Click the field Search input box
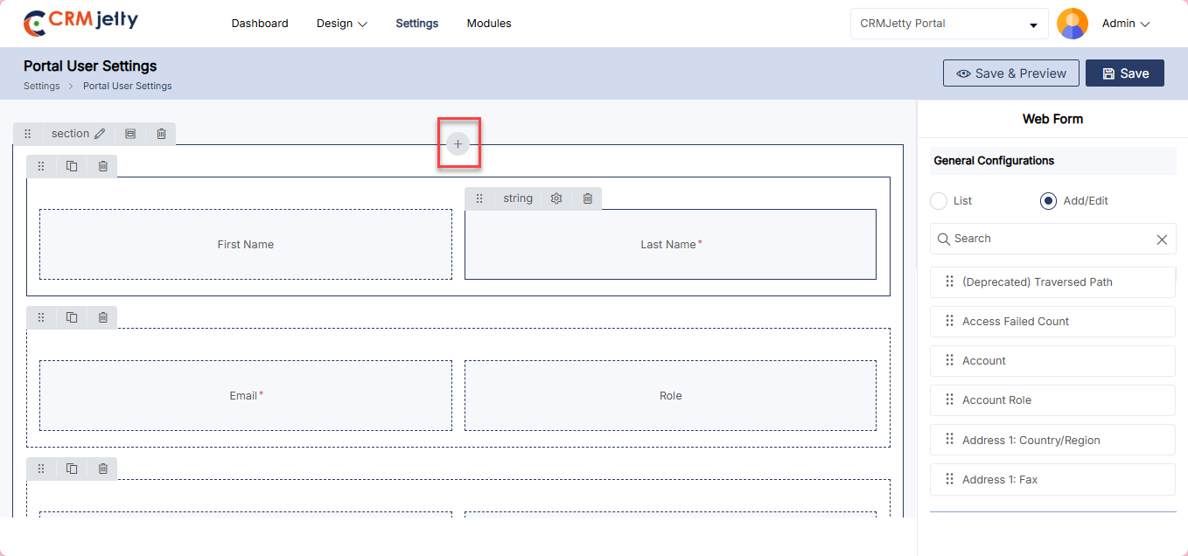1188x556 pixels. pos(1045,239)
